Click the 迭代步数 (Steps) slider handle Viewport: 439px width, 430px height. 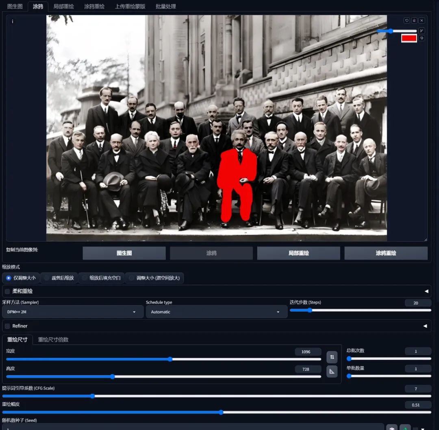coord(310,310)
